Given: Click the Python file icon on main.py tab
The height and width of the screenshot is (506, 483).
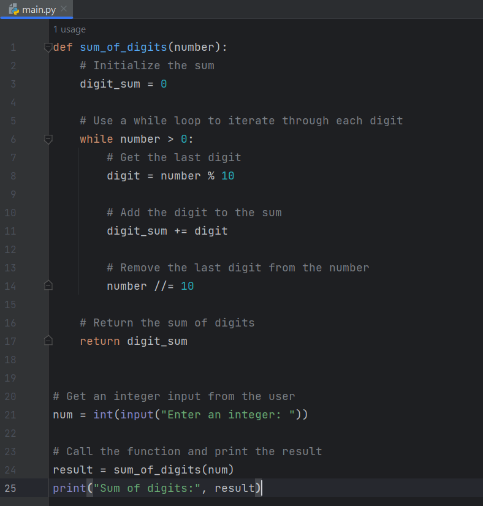Looking at the screenshot, I should click(13, 9).
